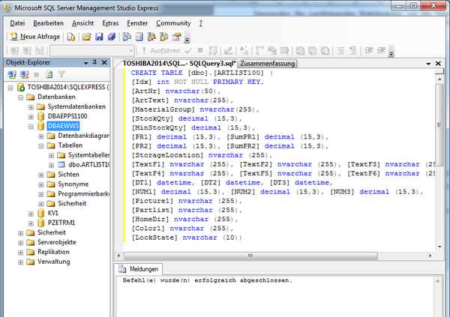
Task: Save the query with the floppy disk icon
Action: tap(99, 37)
